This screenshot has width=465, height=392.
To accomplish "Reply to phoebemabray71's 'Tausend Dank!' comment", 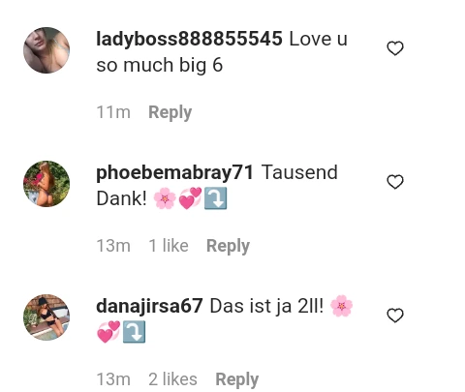I will [228, 246].
